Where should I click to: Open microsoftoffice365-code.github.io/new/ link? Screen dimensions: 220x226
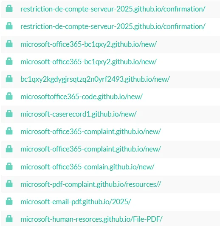82,97
